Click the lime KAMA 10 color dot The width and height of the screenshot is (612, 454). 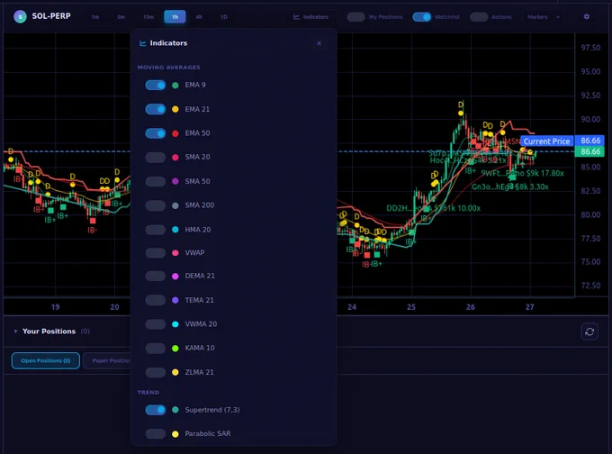pos(175,348)
